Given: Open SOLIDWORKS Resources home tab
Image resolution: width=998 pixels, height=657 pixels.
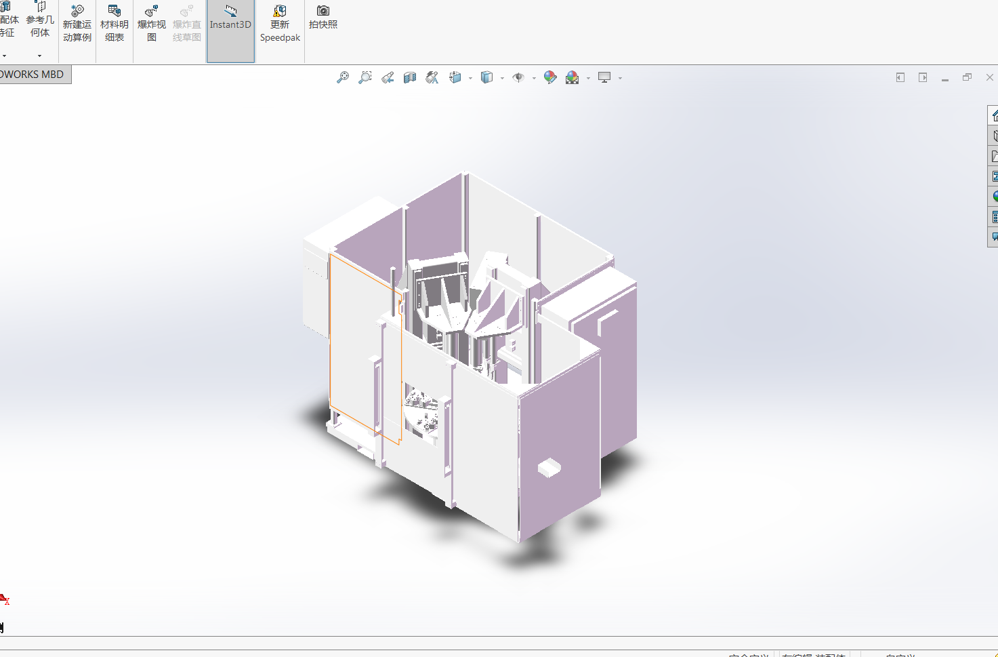Looking at the screenshot, I should 994,115.
